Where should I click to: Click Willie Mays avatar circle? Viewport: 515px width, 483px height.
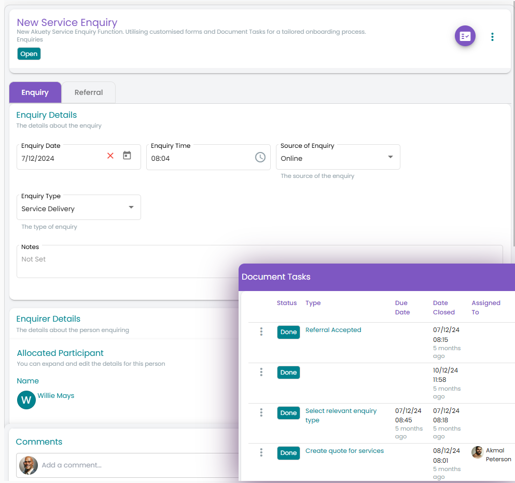26,400
